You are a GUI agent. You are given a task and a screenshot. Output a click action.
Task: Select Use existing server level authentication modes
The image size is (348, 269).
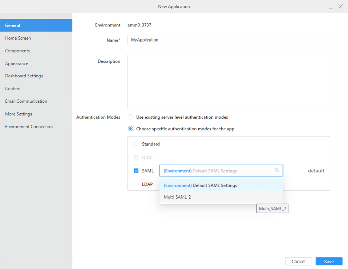click(x=130, y=117)
